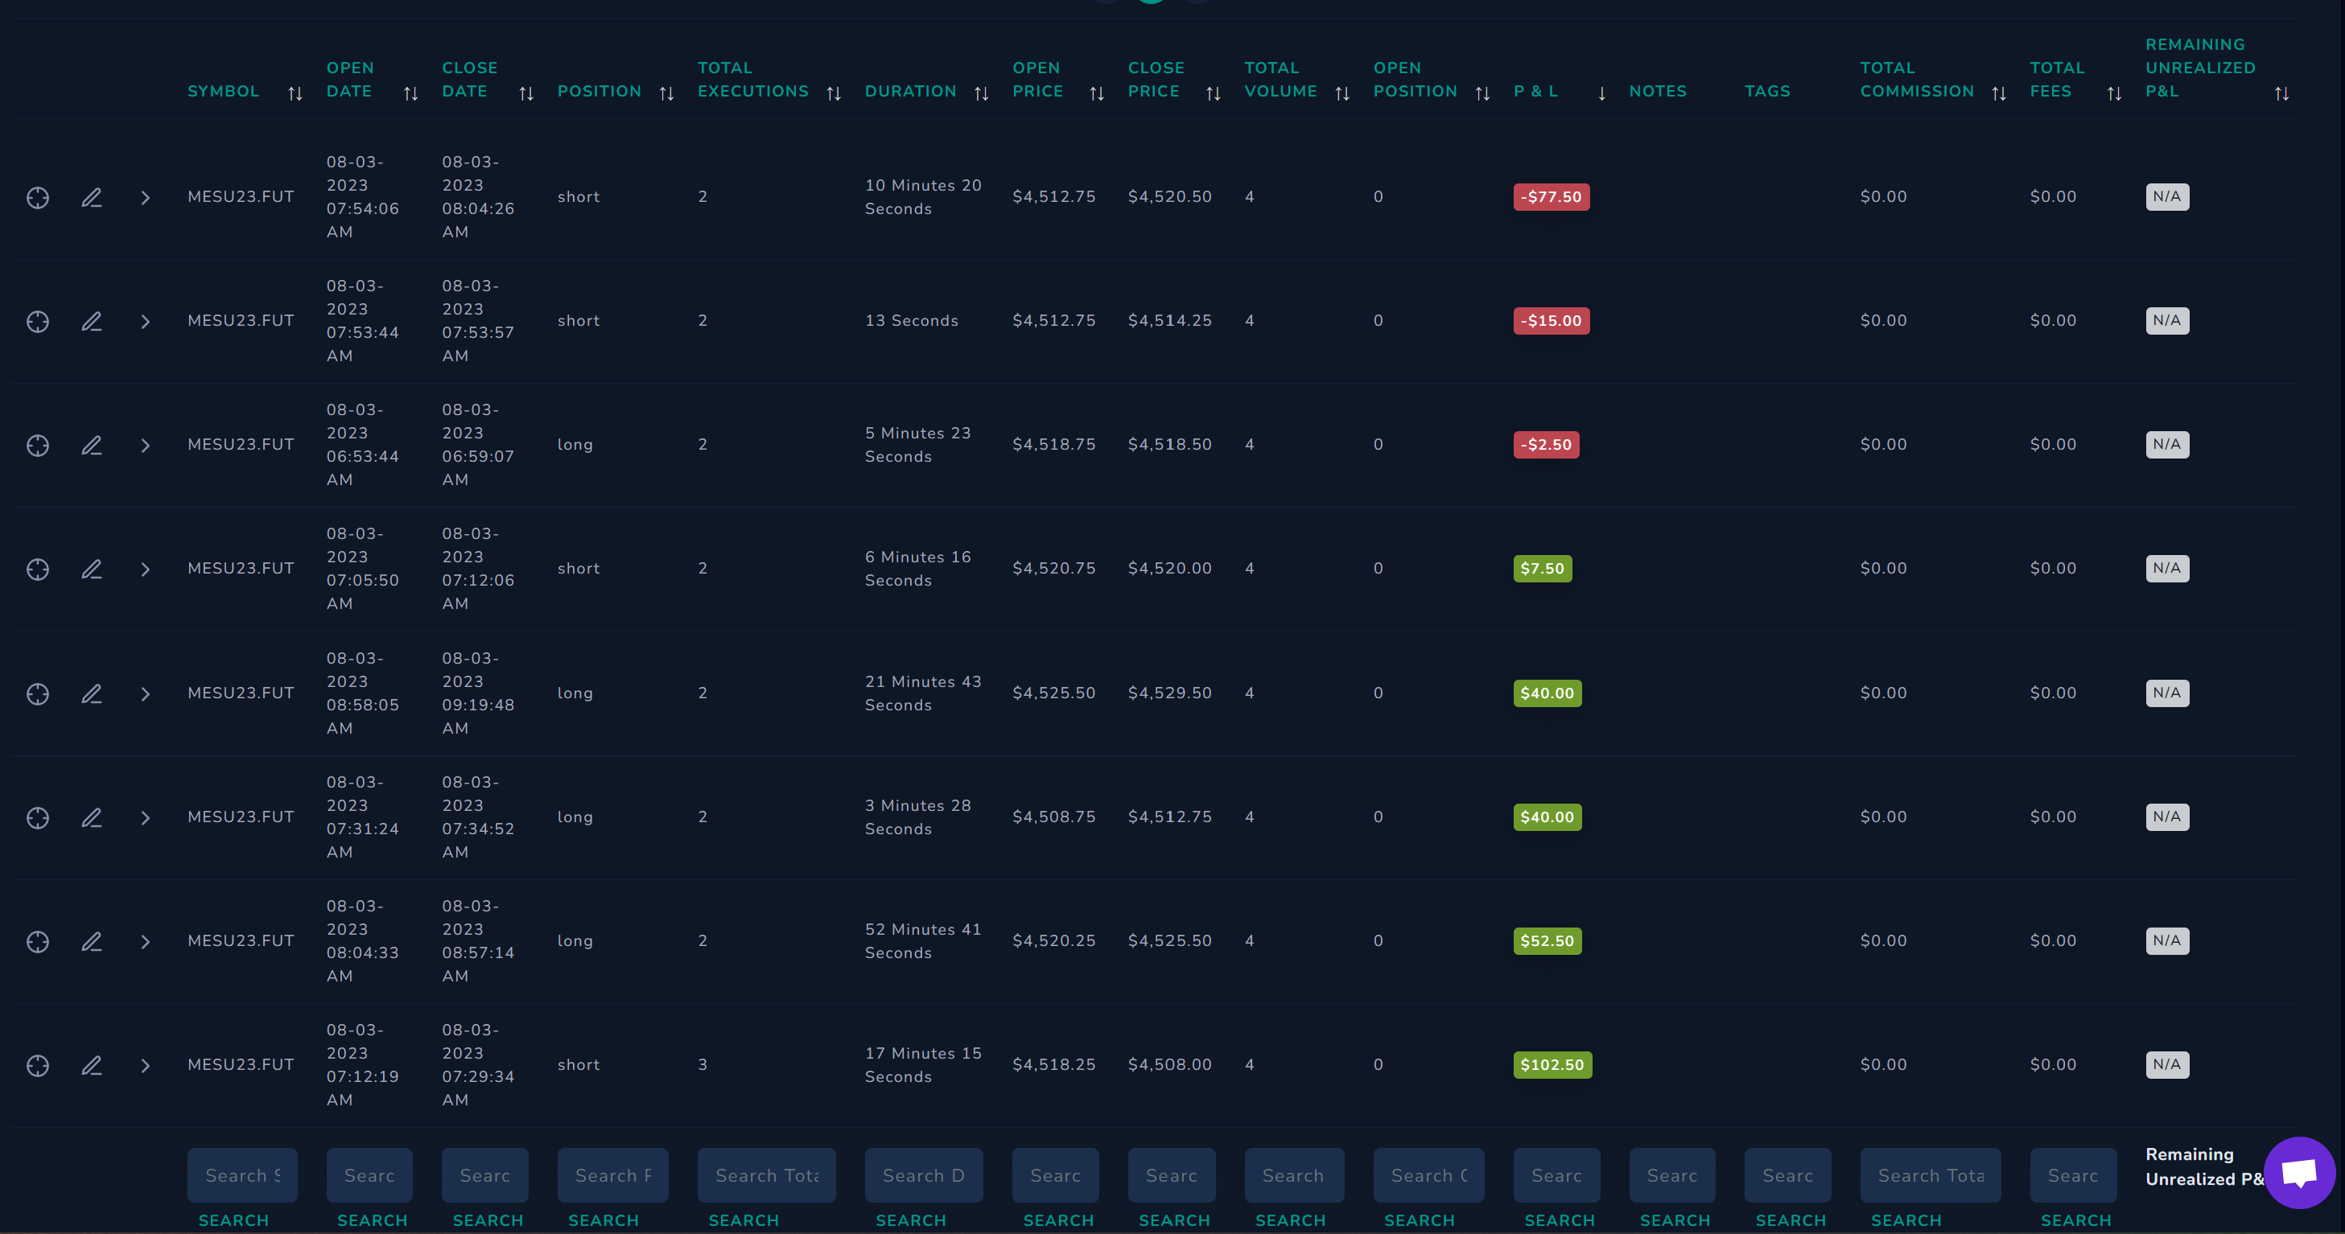Click the -$77.50 P&L badge
Image resolution: width=2345 pixels, height=1234 pixels.
pyautogui.click(x=1552, y=197)
